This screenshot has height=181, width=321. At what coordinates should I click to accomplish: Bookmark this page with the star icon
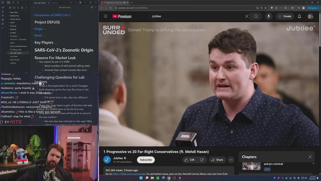pos(266,8)
